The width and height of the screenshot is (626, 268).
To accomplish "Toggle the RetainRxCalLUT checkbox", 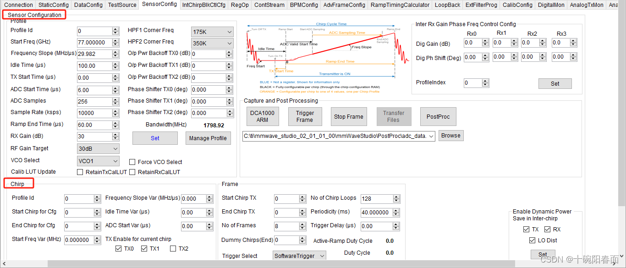I will tap(132, 172).
